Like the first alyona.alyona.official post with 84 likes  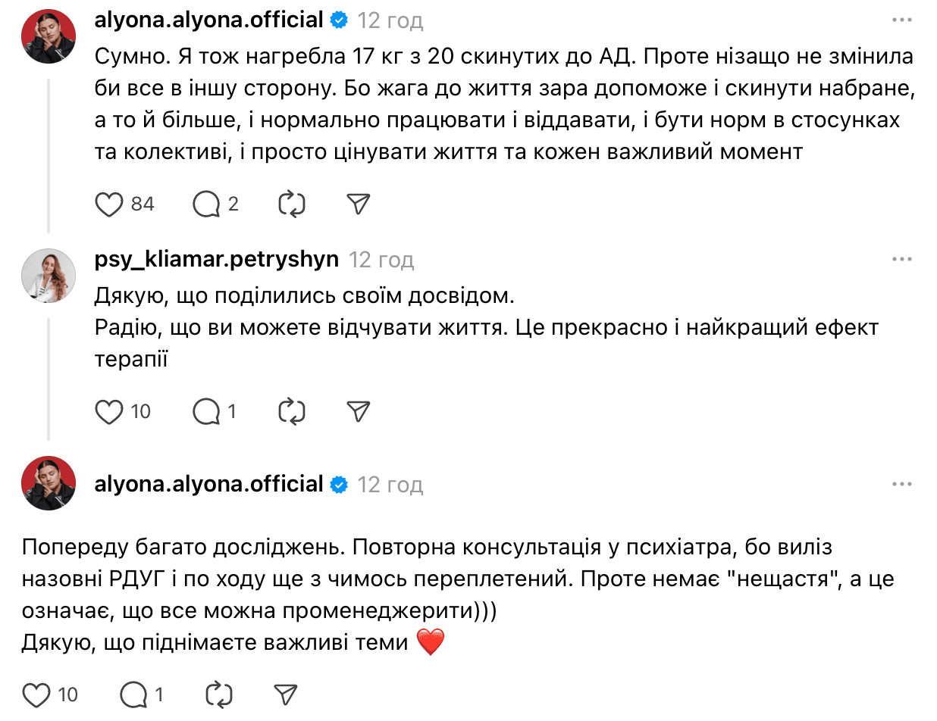coord(110,204)
